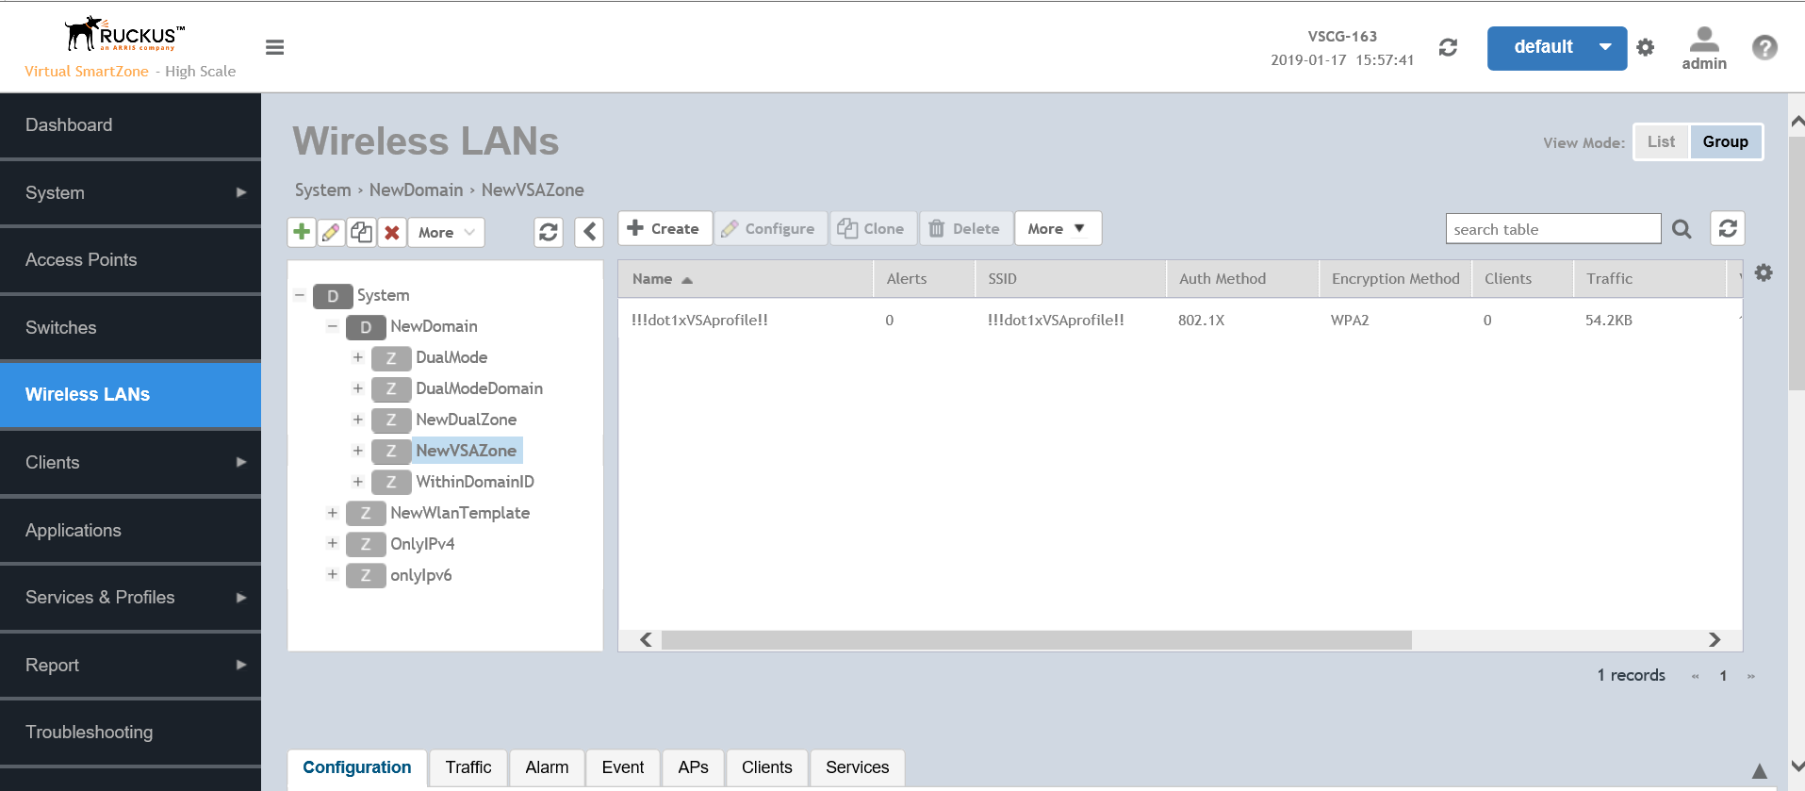Image resolution: width=1805 pixels, height=791 pixels.
Task: Click the pencil edit icon above zone tree
Action: tap(331, 232)
